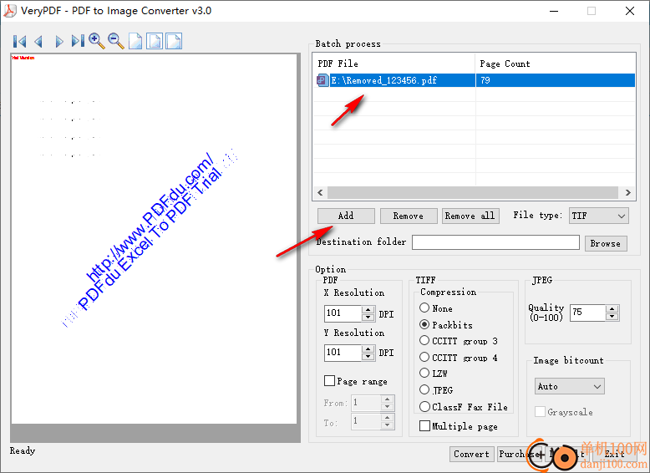650x473 pixels.
Task: Decrease Y Resolution with down arrow
Action: 368,357
